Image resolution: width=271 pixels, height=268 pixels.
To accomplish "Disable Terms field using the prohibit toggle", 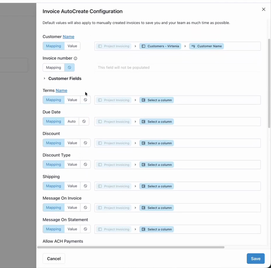I will [85, 100].
